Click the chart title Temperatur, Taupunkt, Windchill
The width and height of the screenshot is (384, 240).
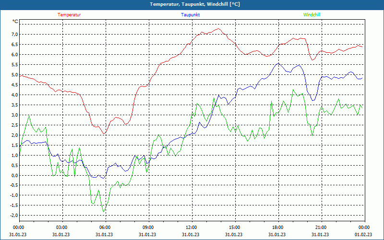[195, 4]
